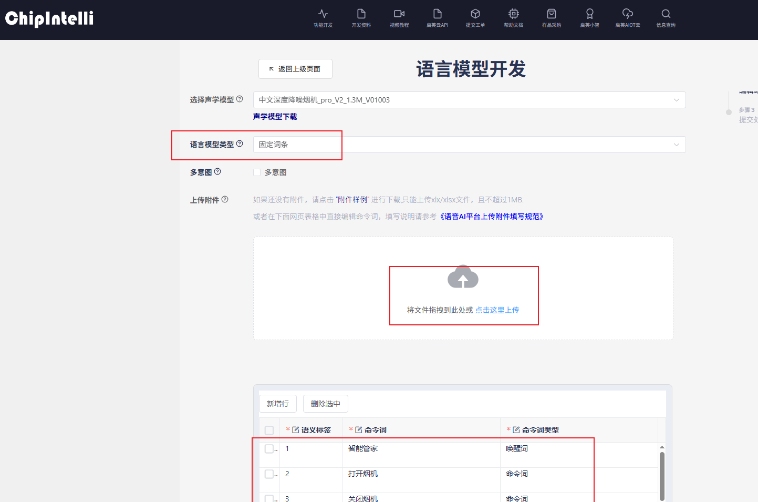Enable the 多意图 checkbox
Screen dimensions: 758x502
point(257,172)
